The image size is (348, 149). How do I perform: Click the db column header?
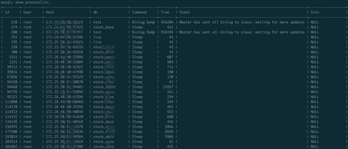pos(95,12)
